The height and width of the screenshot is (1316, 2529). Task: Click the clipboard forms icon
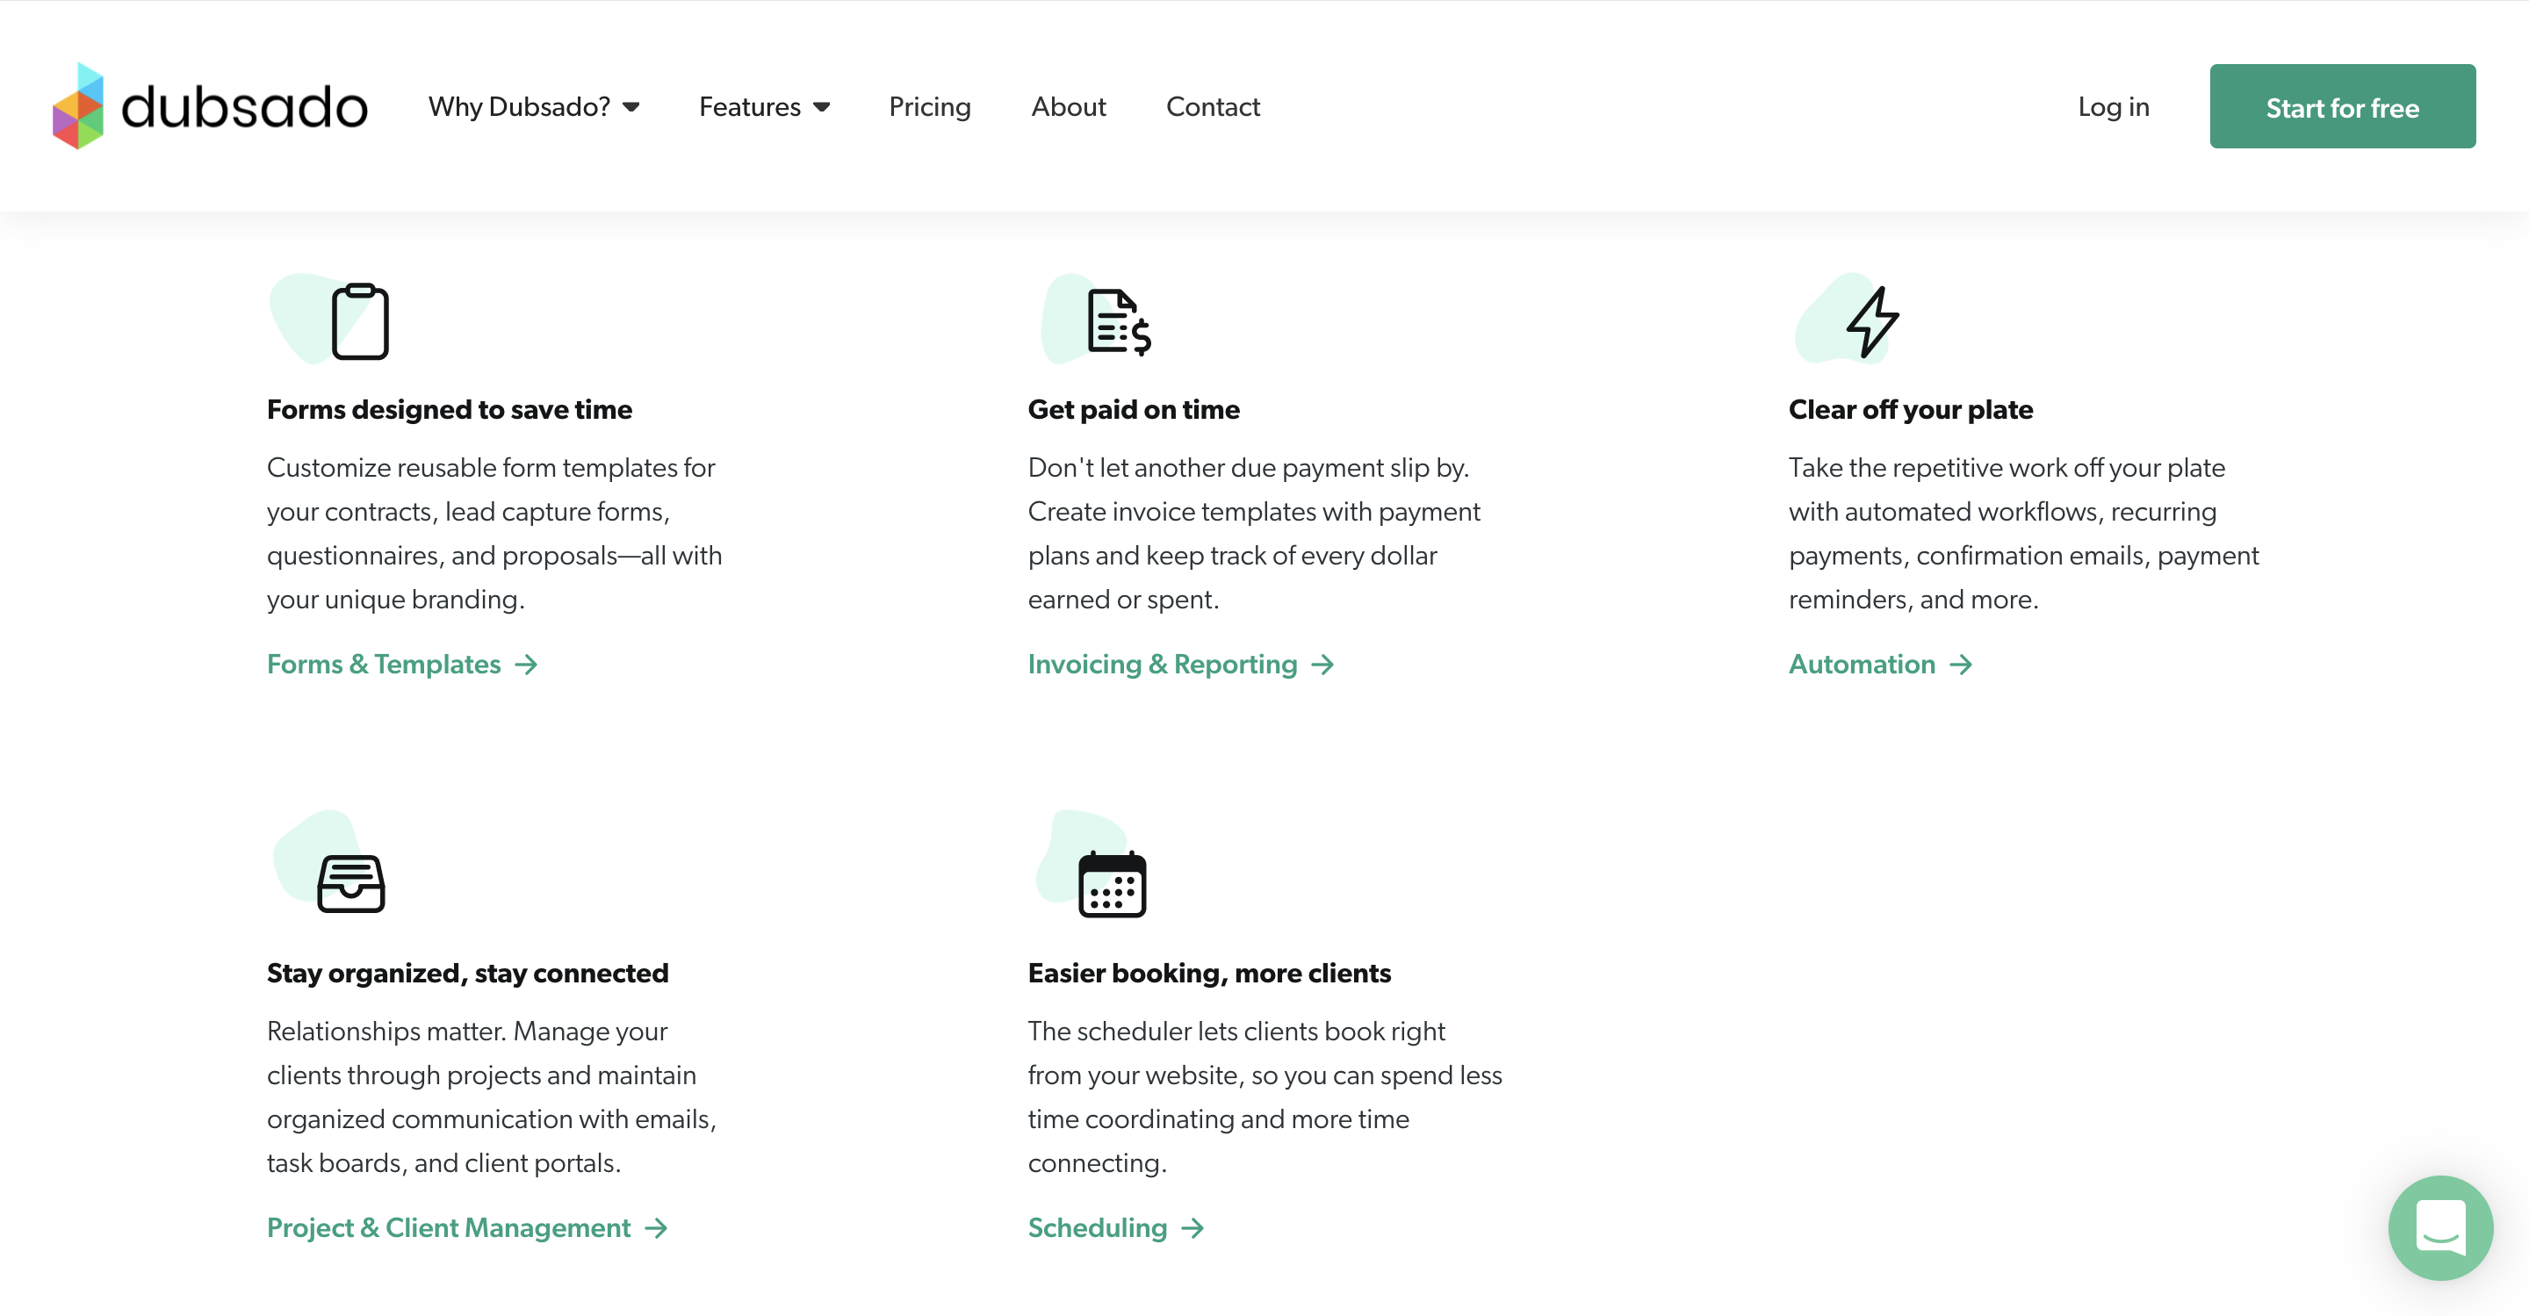359,322
